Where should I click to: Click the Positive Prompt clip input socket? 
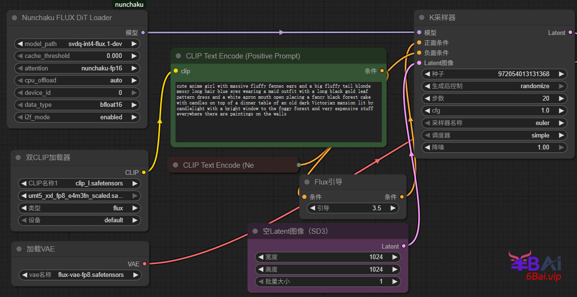[x=176, y=71]
